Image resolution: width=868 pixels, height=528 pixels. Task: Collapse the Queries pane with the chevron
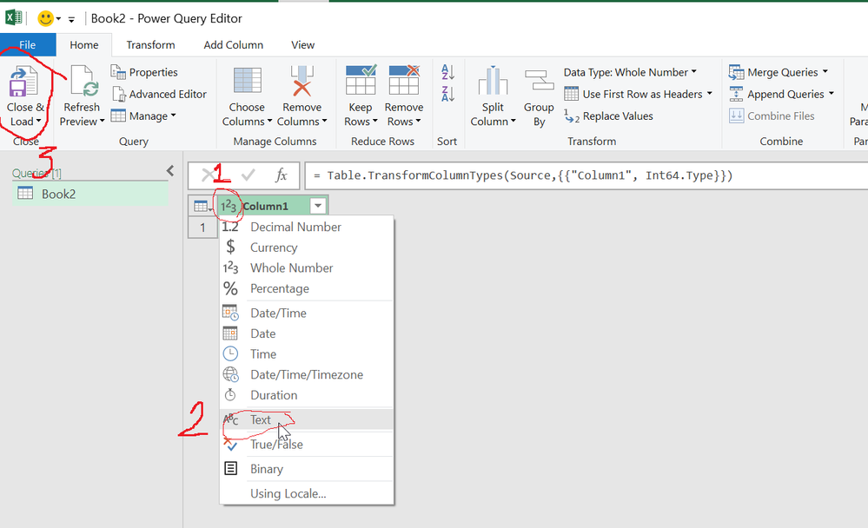pyautogui.click(x=170, y=171)
